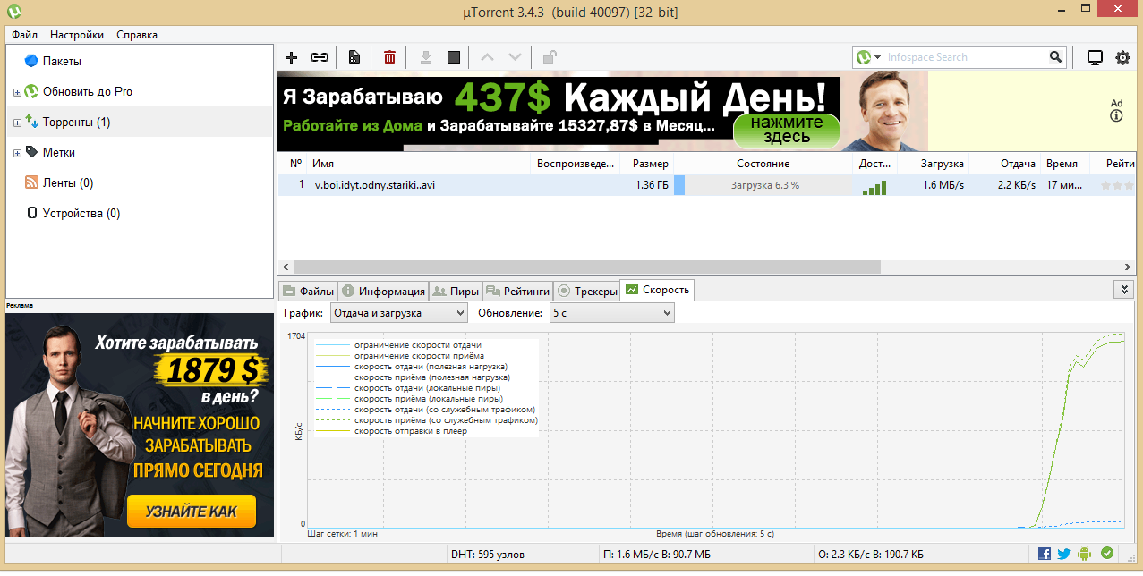Expand the Торренты tree node
This screenshot has height=576, width=1143.
pyautogui.click(x=17, y=123)
